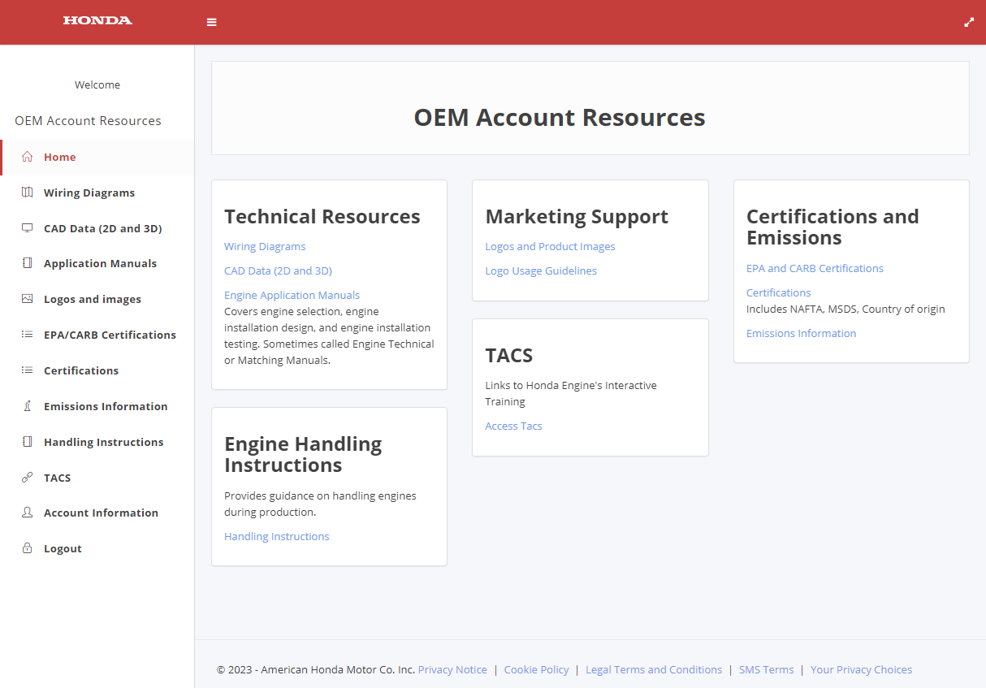The height and width of the screenshot is (688, 986).
Task: Open Your Privacy Choices footer link
Action: [x=861, y=670]
